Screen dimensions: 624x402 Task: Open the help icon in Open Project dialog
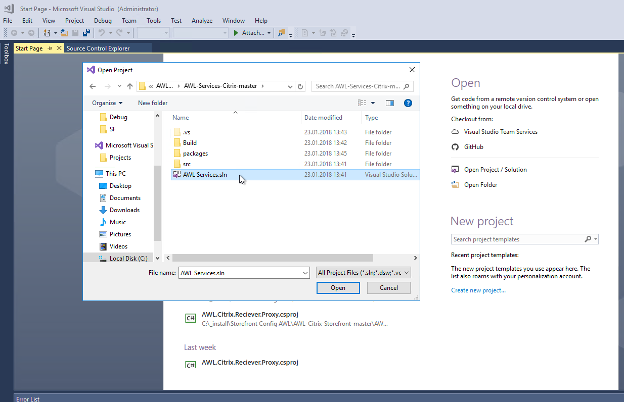point(408,103)
